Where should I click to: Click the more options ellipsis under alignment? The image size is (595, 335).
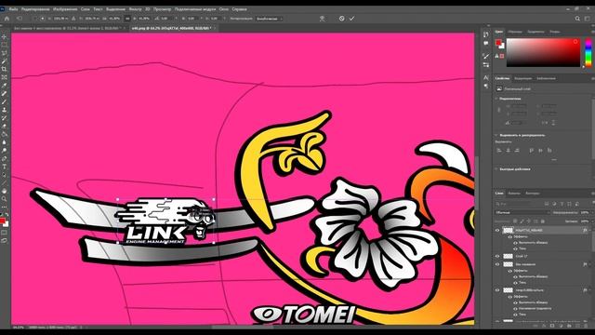pyautogui.click(x=554, y=159)
